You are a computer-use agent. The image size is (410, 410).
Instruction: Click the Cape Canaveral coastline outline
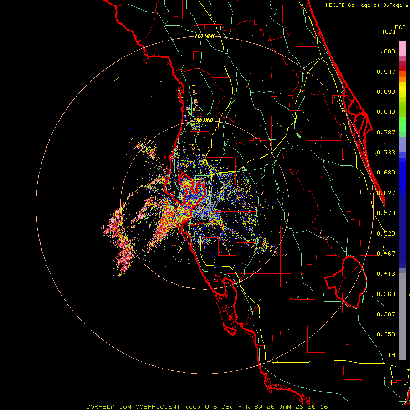[360, 116]
